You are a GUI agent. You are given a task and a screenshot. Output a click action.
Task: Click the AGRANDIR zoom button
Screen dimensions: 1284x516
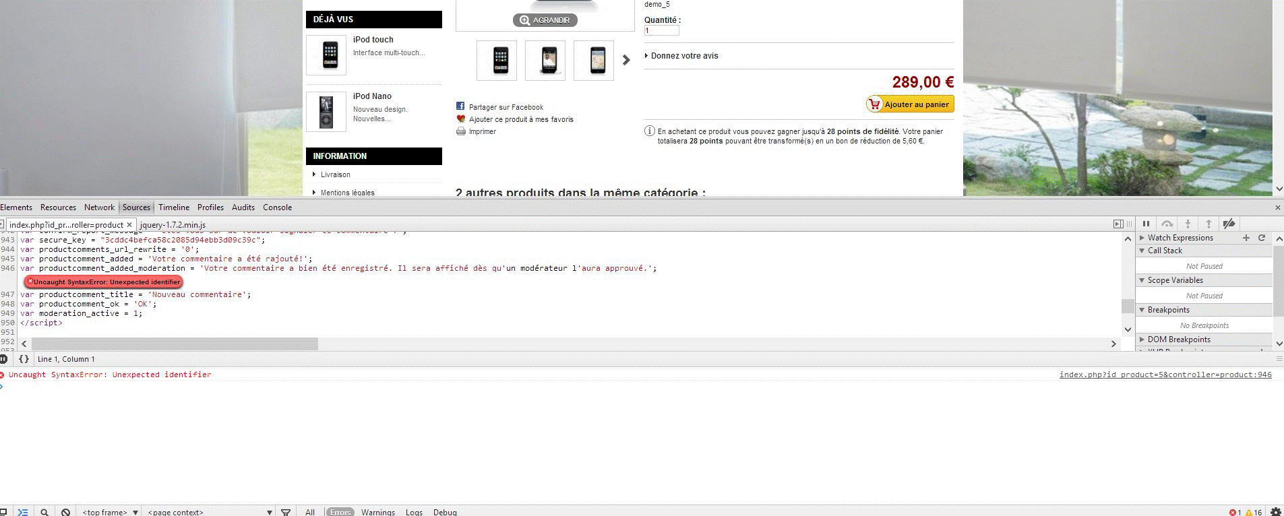tap(545, 20)
